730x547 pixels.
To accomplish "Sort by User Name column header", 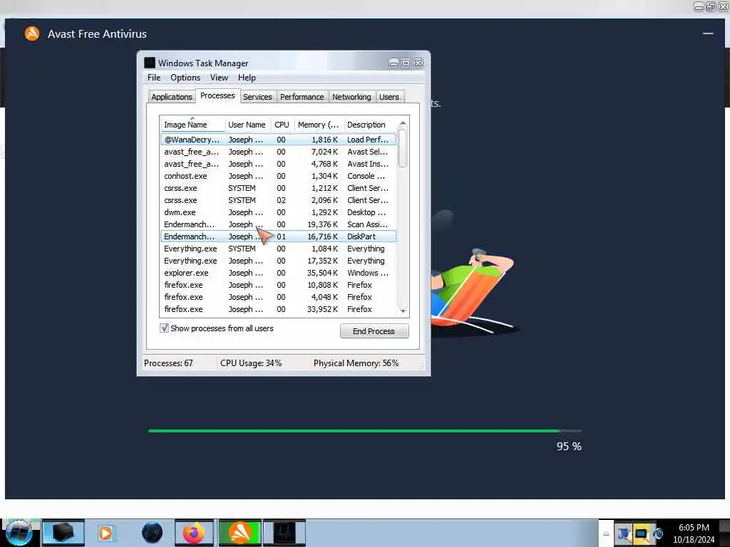I will (247, 125).
